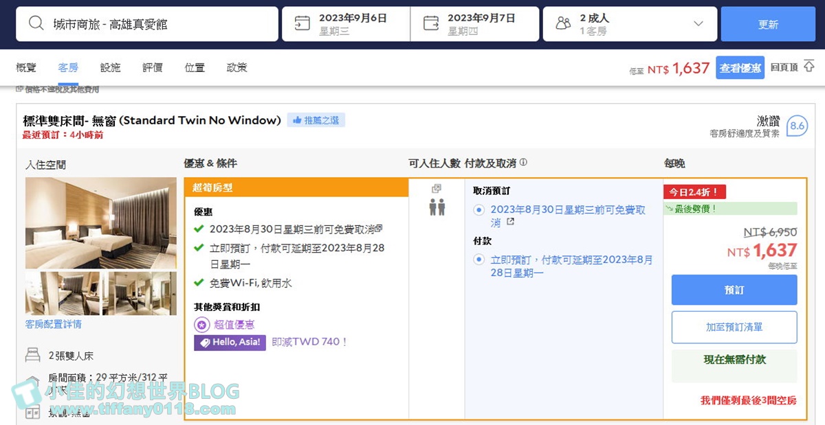Image resolution: width=825 pixels, height=425 pixels.
Task: Click the main room photo thumbnail
Action: [x=101, y=223]
